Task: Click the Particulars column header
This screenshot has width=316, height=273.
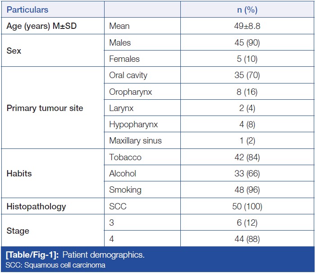Action: pyautogui.click(x=27, y=10)
